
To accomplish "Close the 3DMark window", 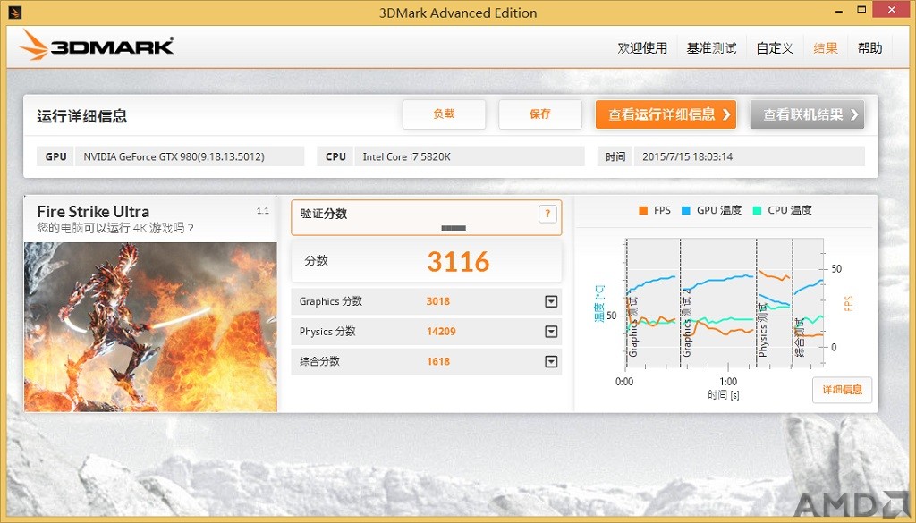I will [x=892, y=9].
